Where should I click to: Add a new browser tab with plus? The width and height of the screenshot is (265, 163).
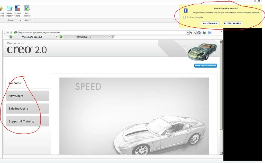pyautogui.click(x=113, y=37)
